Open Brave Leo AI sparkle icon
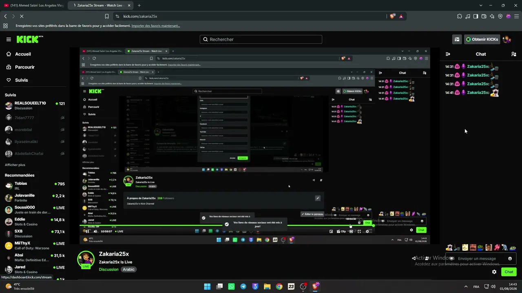 click(x=492, y=16)
